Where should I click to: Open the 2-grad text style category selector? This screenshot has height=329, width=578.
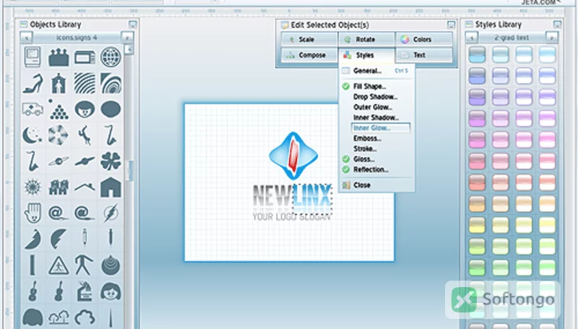coord(512,38)
